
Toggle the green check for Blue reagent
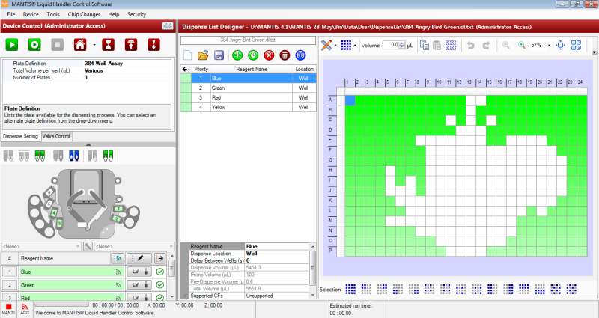[x=160, y=272]
